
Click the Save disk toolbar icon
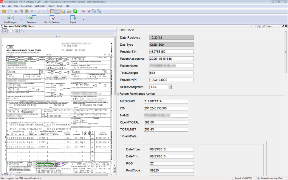coord(10,11)
